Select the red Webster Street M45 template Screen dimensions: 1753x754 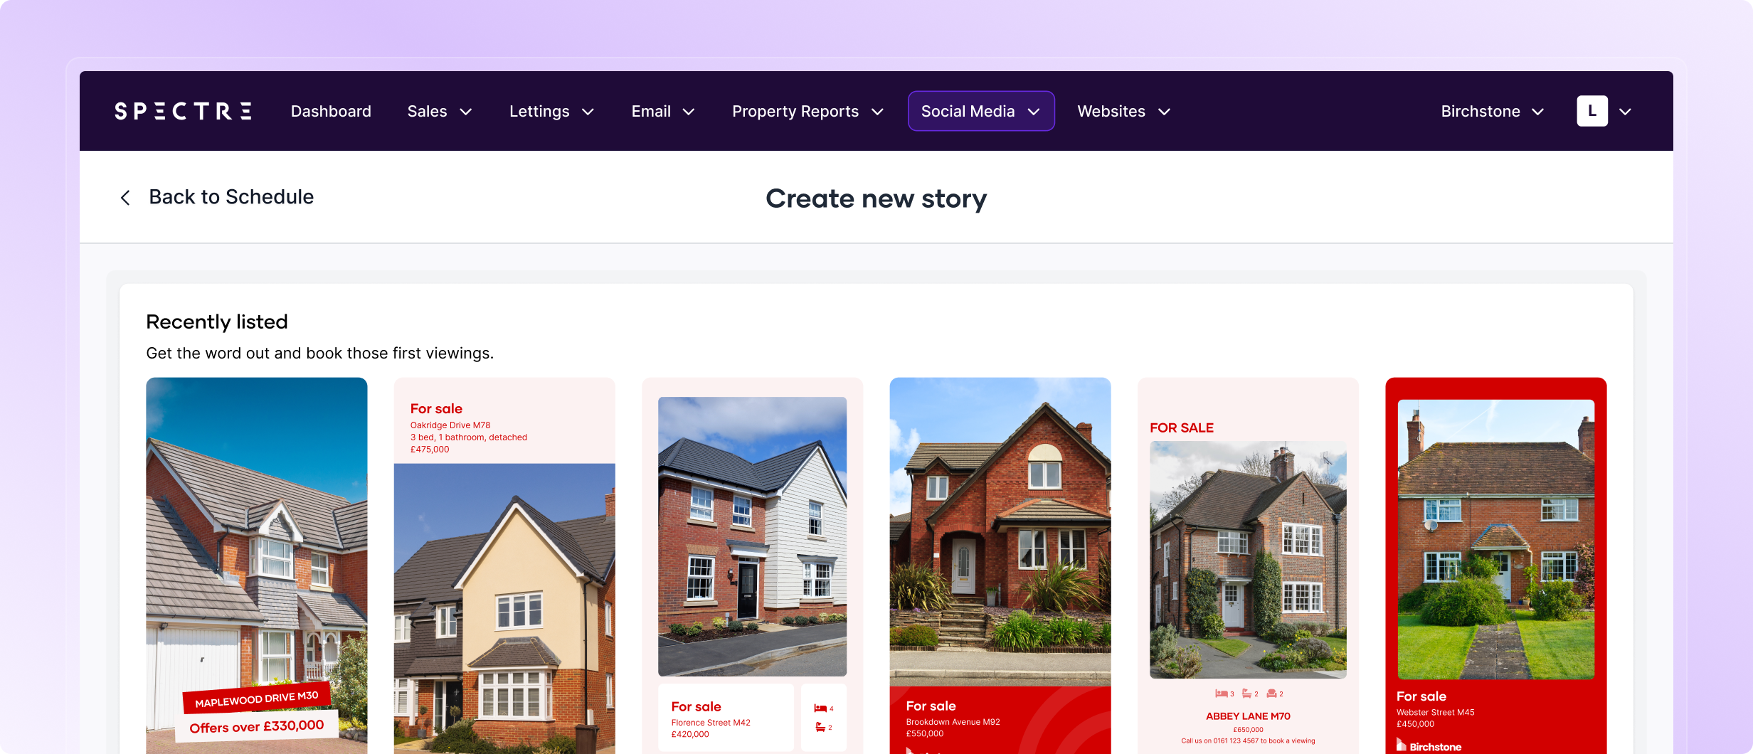pyautogui.click(x=1496, y=565)
